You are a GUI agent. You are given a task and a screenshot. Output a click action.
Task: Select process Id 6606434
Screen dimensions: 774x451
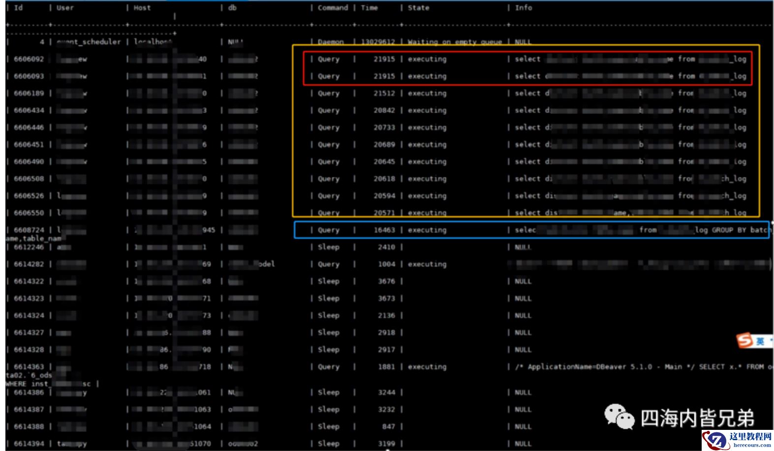point(29,111)
